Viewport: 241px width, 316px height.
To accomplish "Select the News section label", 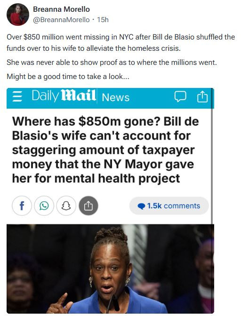I will coord(116,97).
